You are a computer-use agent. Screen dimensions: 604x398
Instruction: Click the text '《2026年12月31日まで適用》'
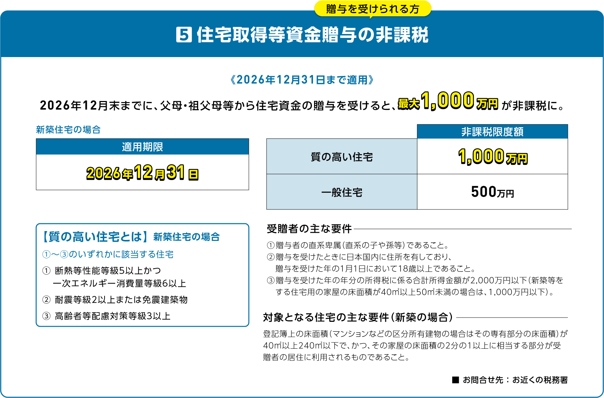[x=302, y=80]
